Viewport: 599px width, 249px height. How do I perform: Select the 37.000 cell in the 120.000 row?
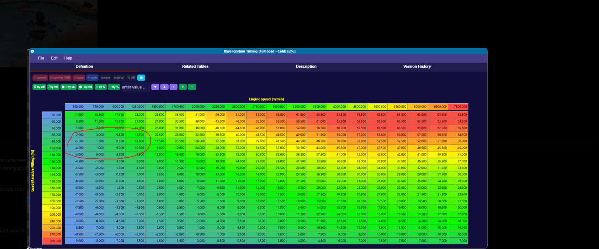[x=458, y=161]
